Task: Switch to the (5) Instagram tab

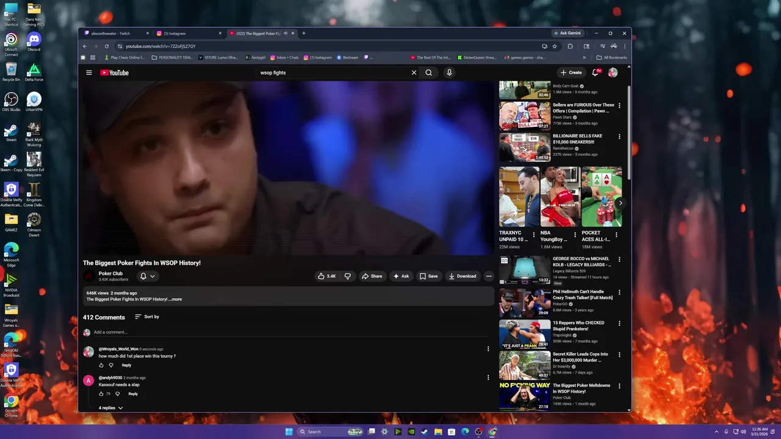Action: pyautogui.click(x=189, y=34)
